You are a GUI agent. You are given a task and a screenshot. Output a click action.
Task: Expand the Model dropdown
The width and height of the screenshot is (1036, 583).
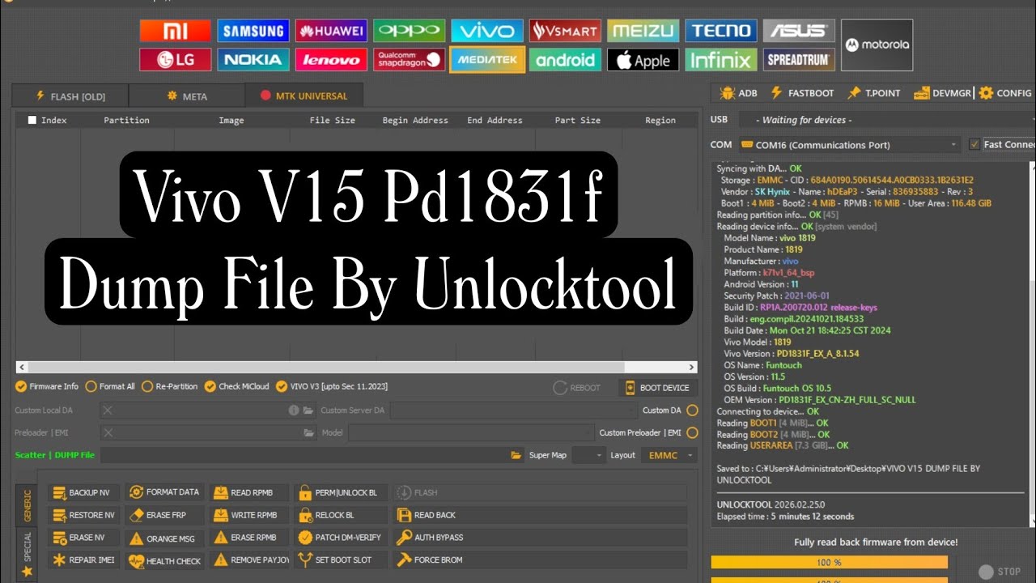pos(471,432)
